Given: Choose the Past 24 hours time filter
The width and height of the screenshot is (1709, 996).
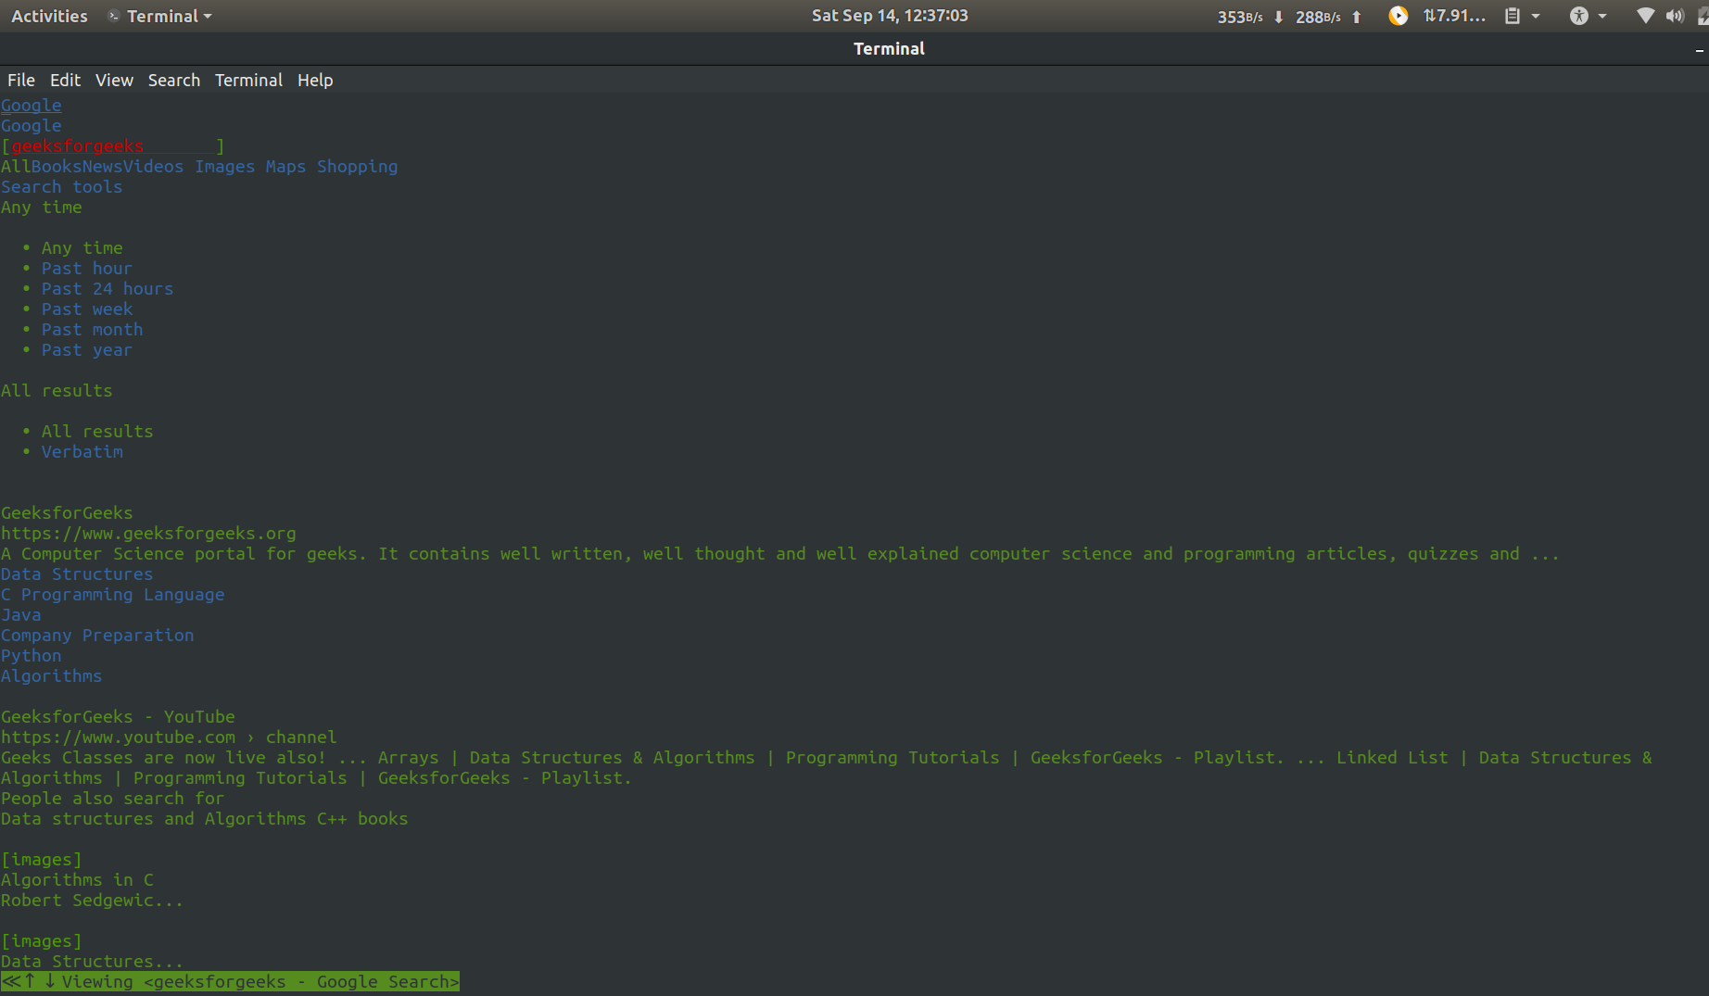Looking at the screenshot, I should point(108,289).
